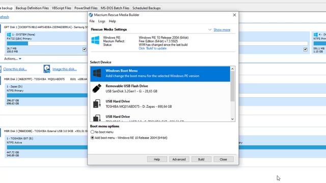Click the 'Click Build to update' link
Screen dimensions: 326x183
tap(153, 48)
